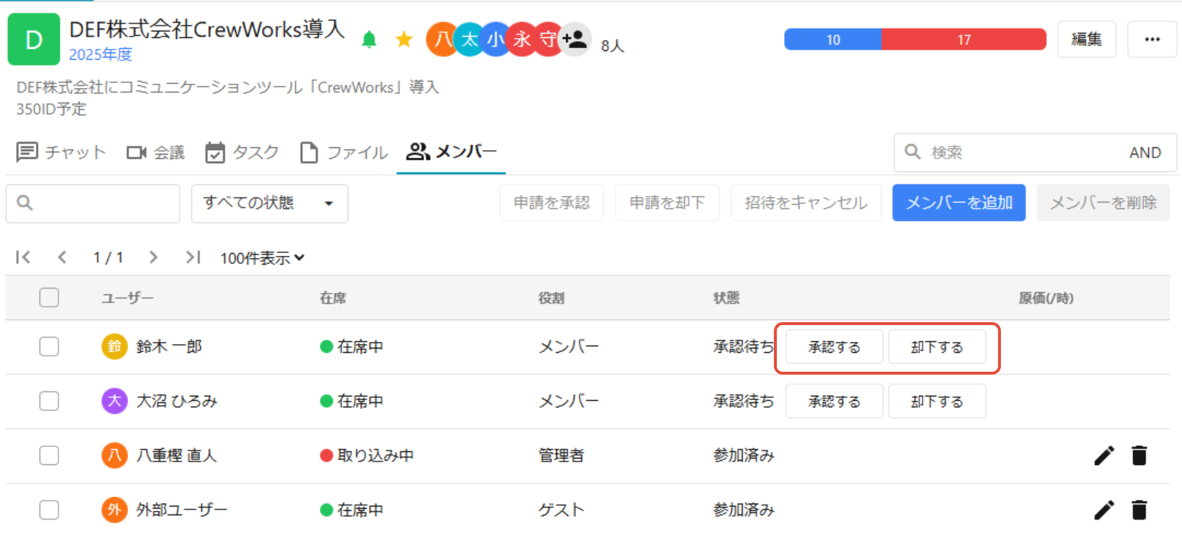Switch to the チャット tab
Screen dimensions: 1182x535
point(61,152)
